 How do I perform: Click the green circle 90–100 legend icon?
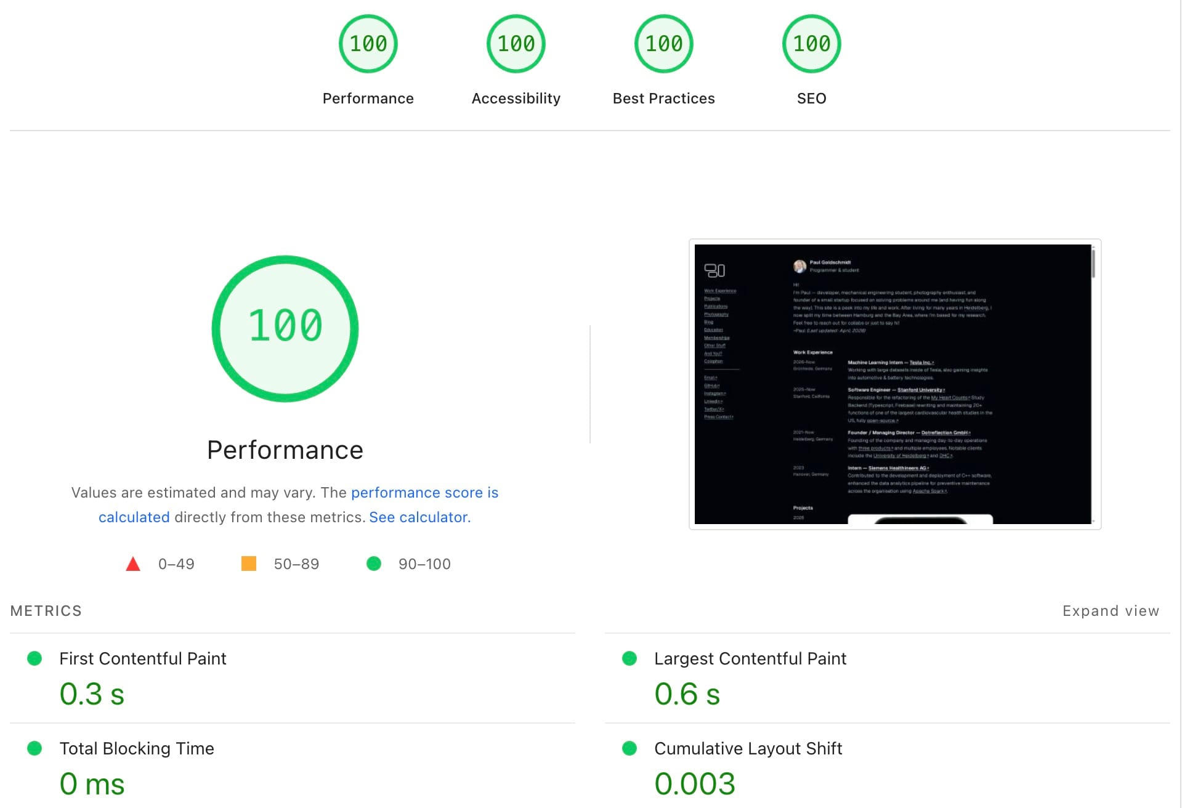point(374,564)
